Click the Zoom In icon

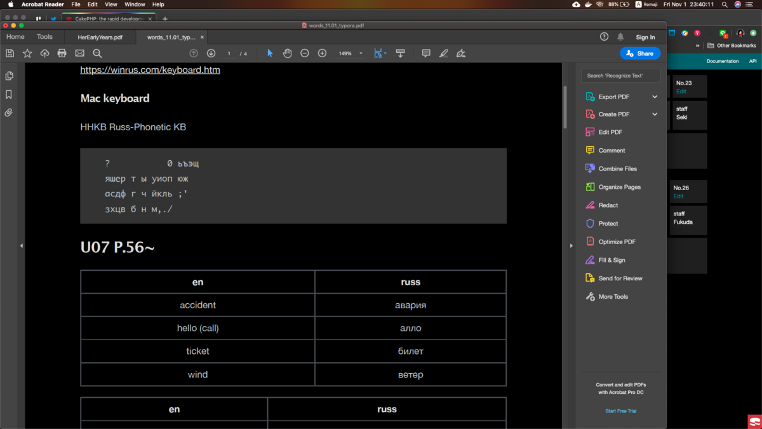point(323,53)
